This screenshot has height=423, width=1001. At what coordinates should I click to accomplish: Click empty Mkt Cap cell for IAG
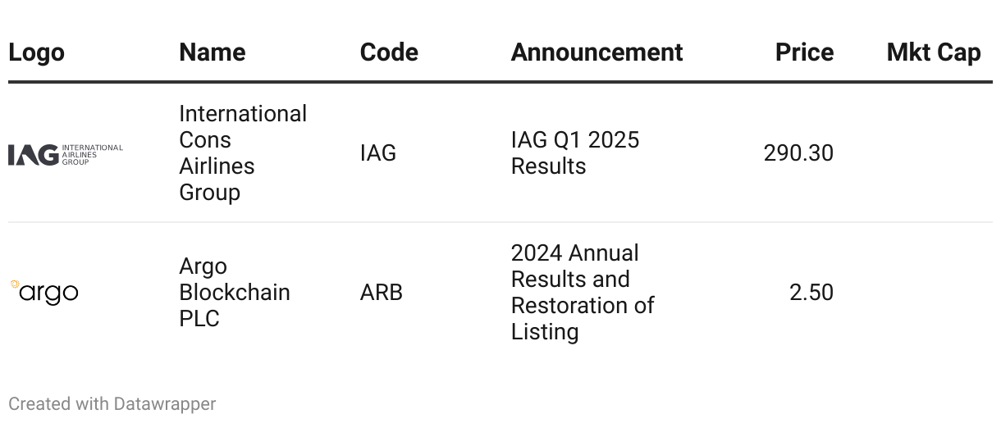coord(921,153)
